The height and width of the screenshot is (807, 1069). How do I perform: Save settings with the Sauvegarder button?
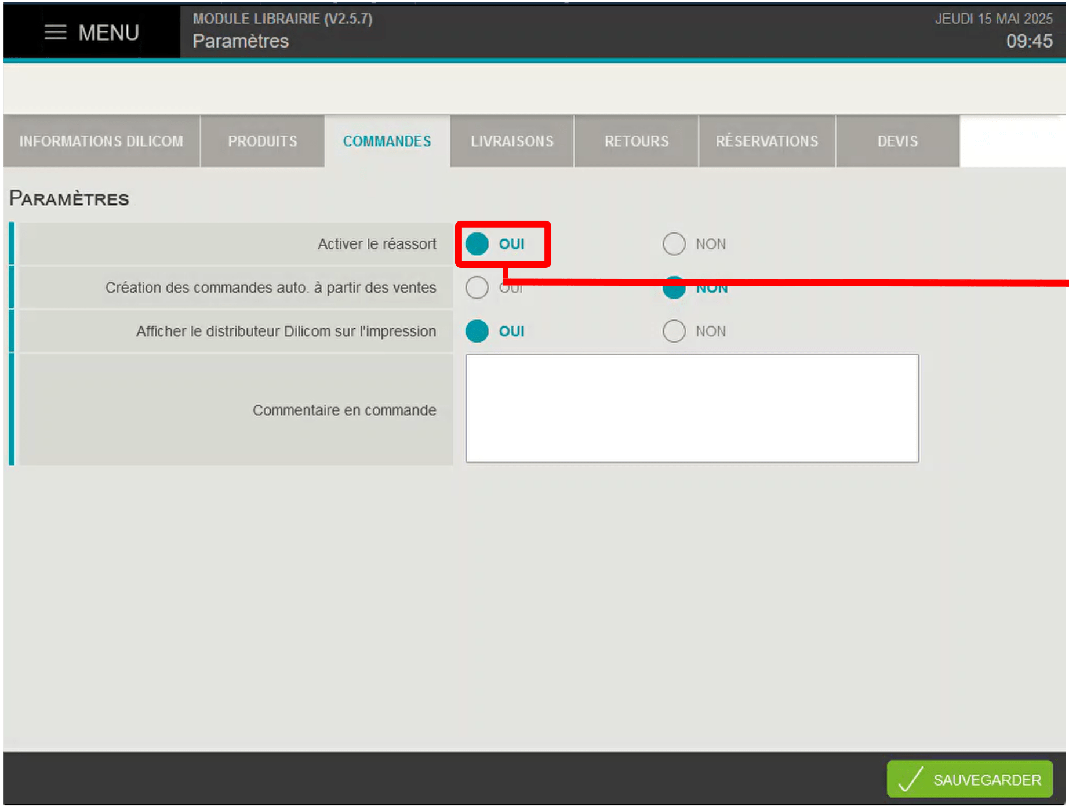pyautogui.click(x=970, y=779)
